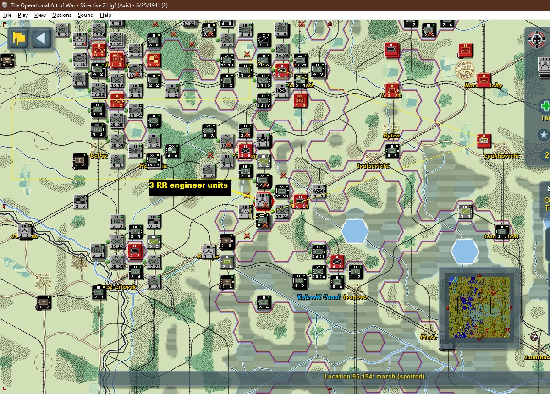This screenshot has height=394, width=550.
Task: Select the 2-1 unit at Brest-Litovsk
Action: click(x=99, y=292)
